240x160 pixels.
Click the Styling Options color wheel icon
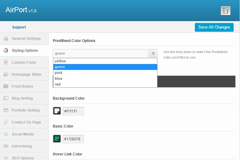[x=6, y=51]
